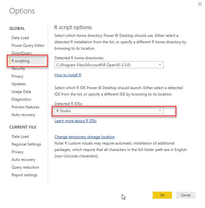Select Global Auto recovery settings
Viewport: 205px width, 208px height.
point(23,115)
